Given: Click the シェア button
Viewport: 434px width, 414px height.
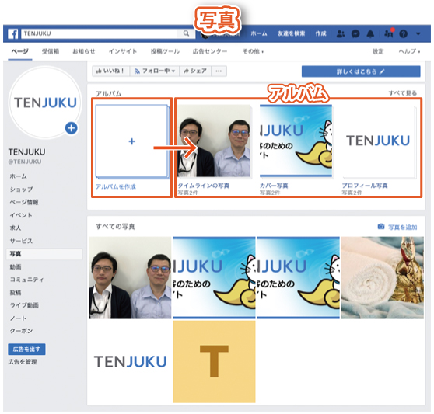Looking at the screenshot, I should click(x=195, y=71).
